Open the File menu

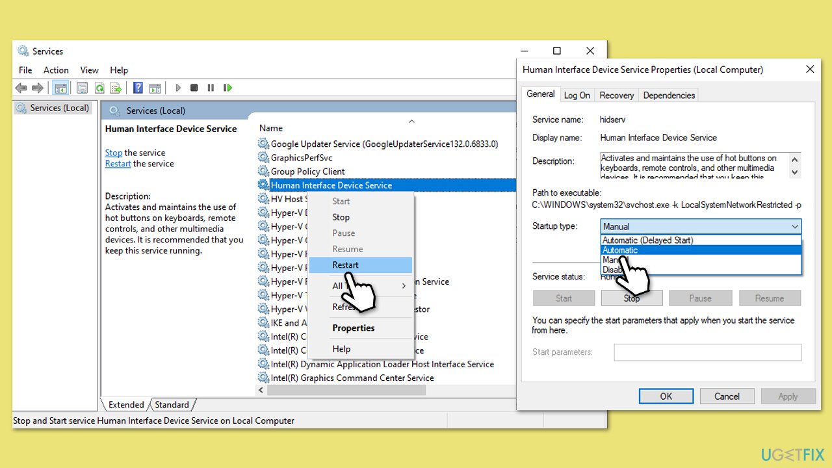click(x=25, y=70)
